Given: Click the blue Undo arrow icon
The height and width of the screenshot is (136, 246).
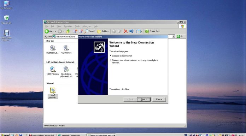Looking at the screenshot, I should point(131,31).
